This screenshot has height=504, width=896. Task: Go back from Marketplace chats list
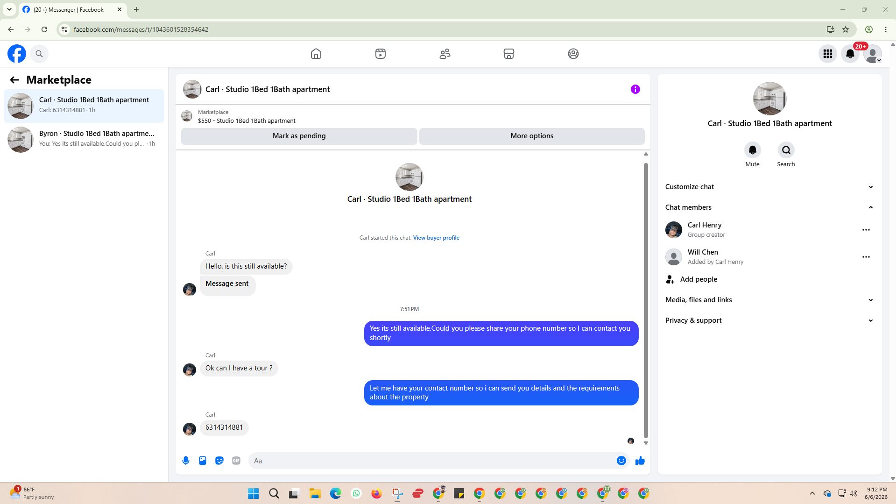pos(14,80)
